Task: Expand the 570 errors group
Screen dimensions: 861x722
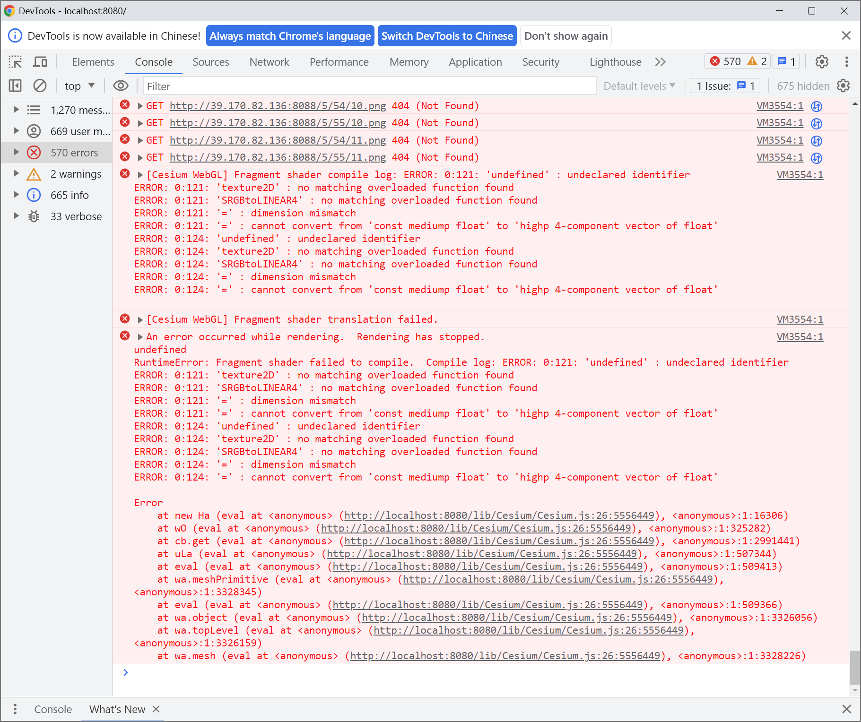Action: coord(16,152)
